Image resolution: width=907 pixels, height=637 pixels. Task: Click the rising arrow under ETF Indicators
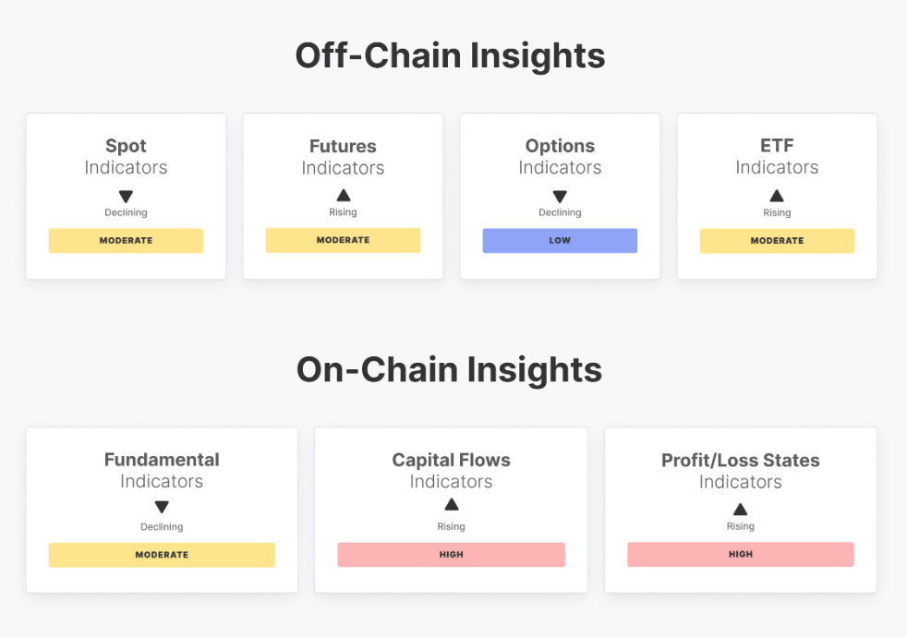point(777,196)
